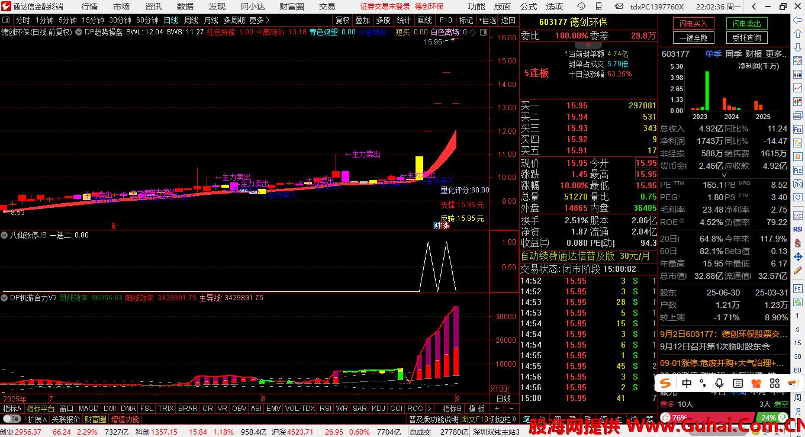
Task: Expand the 扩展 panel arrow
Action: point(37,419)
